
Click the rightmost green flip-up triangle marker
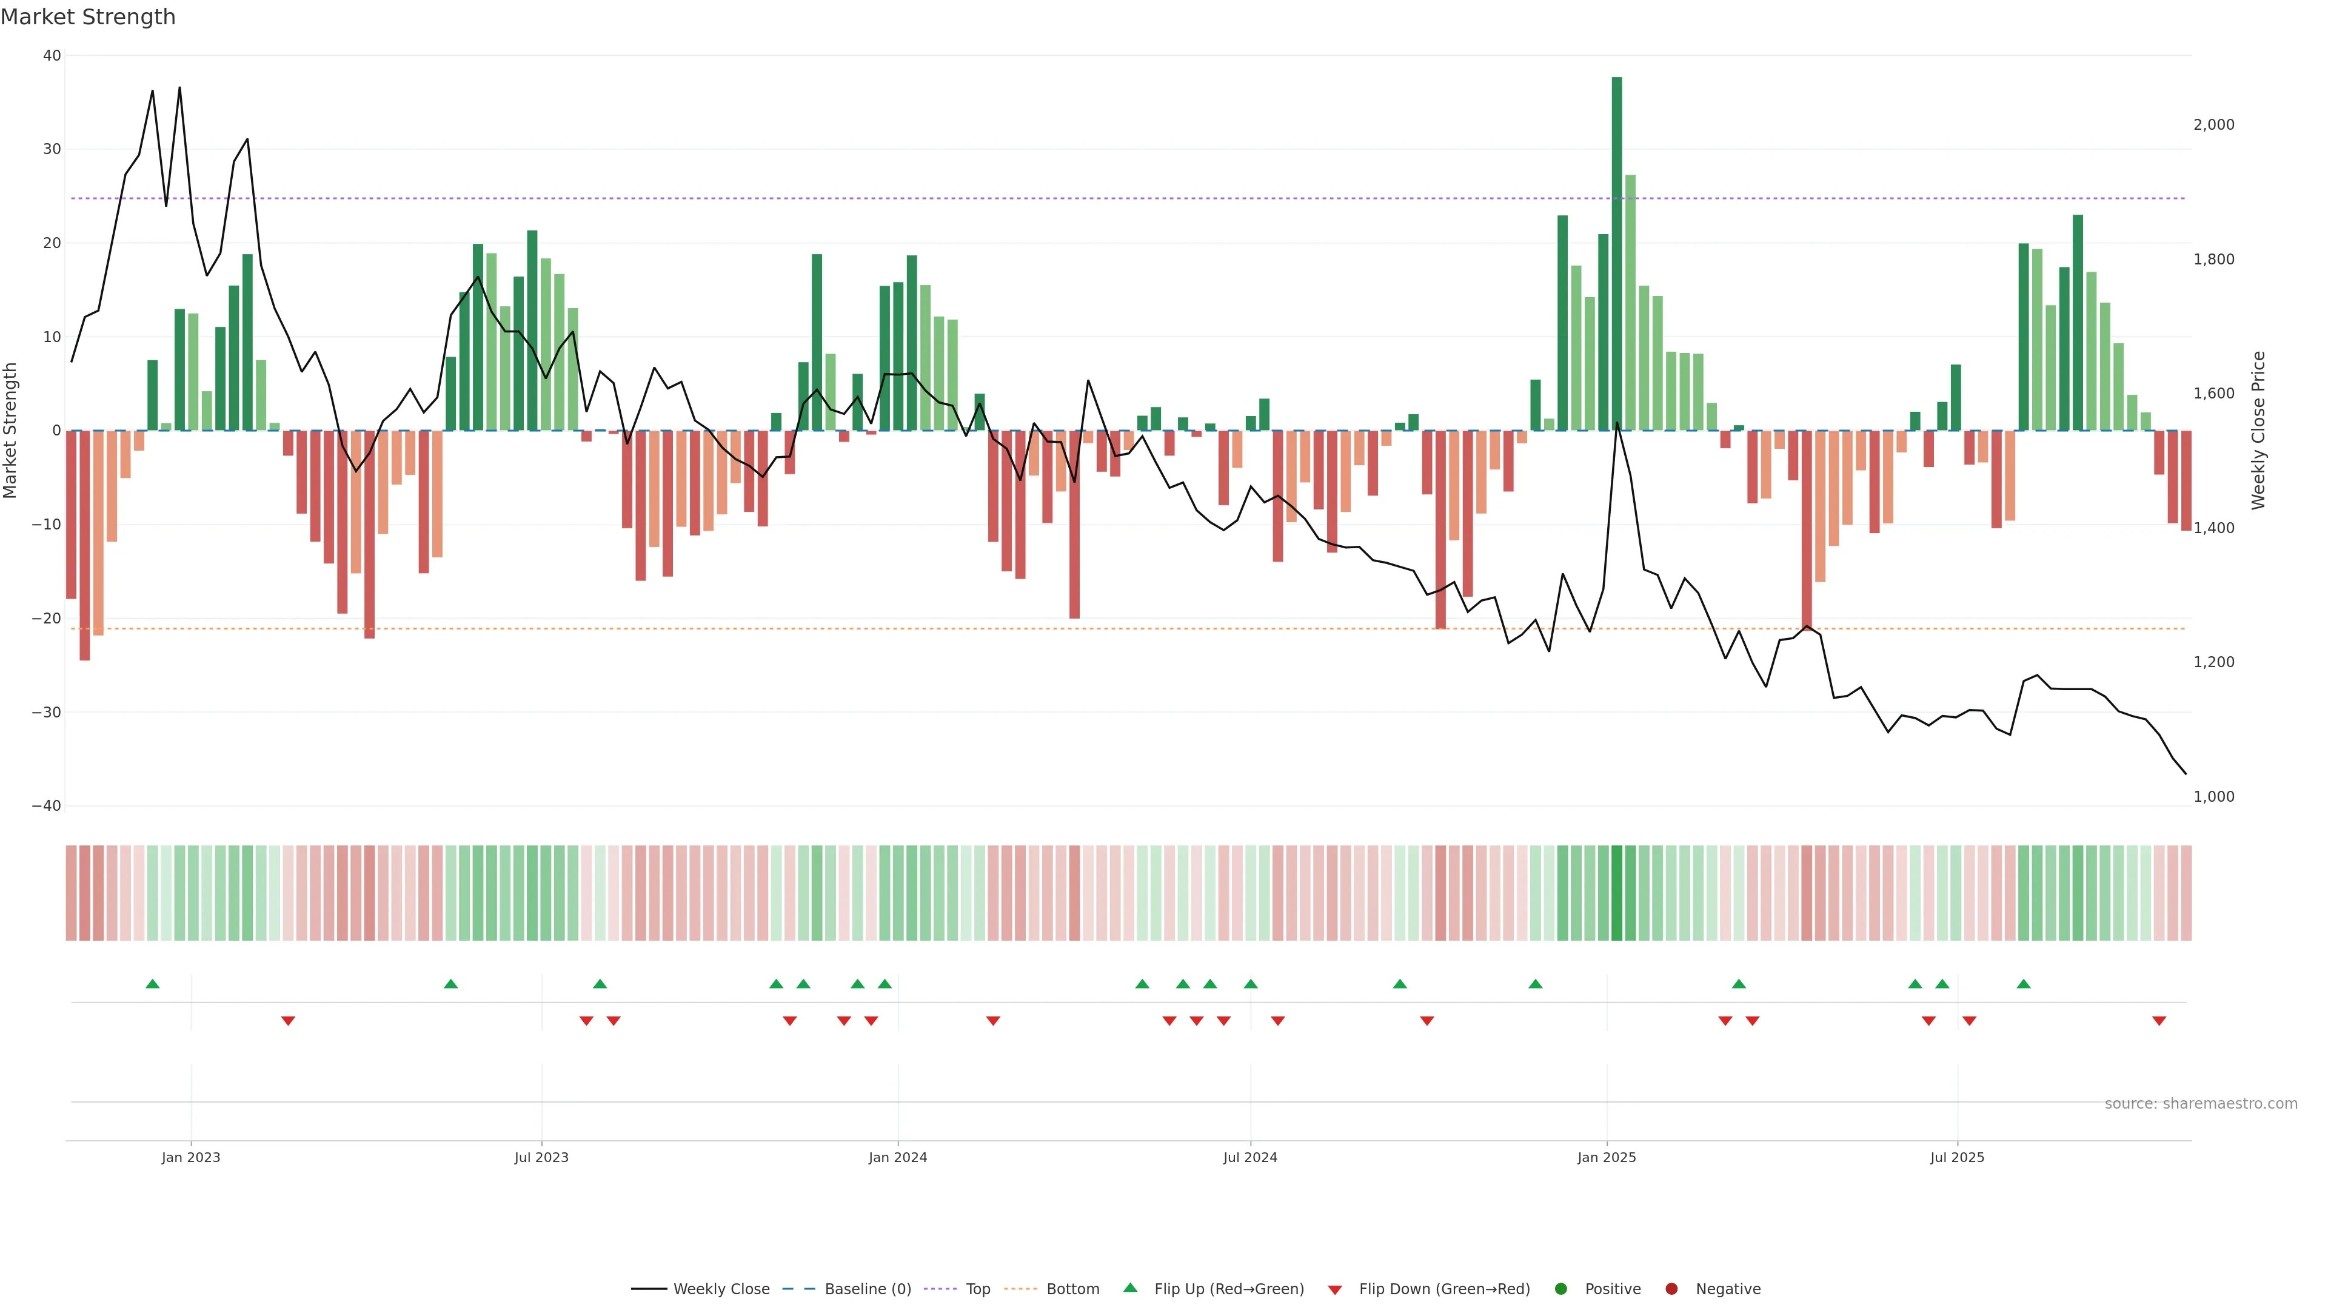[x=2024, y=984]
